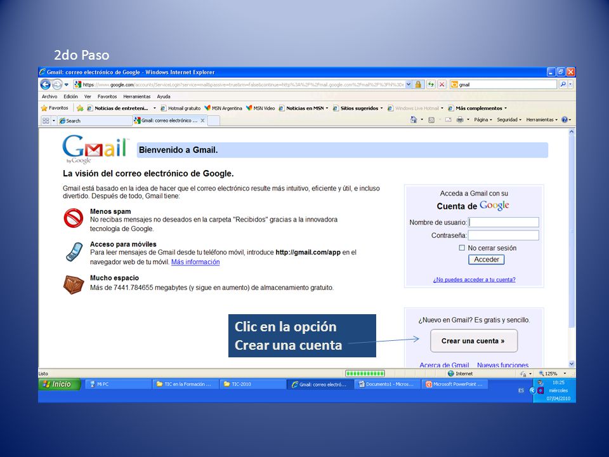Viewport: 609px width, 457px height.
Task: Open the search provider options dropdown
Action: (x=570, y=84)
